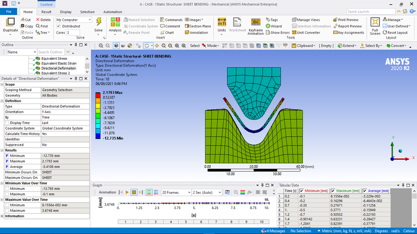Open the File menu

point(8,11)
